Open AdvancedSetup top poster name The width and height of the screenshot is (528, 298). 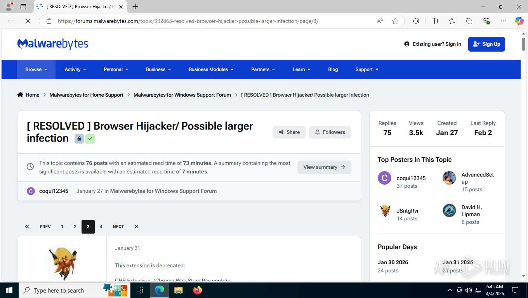pyautogui.click(x=478, y=178)
